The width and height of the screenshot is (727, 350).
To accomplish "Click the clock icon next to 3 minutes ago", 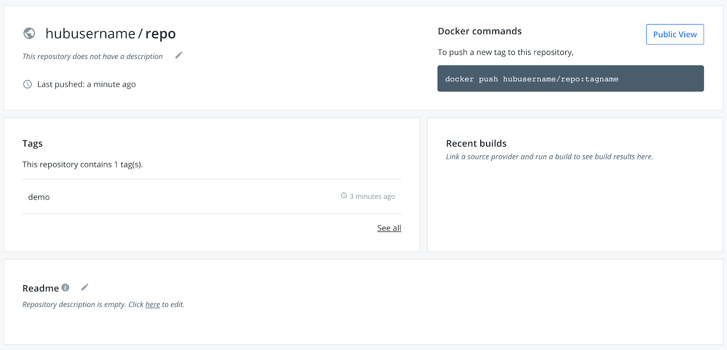I will tap(344, 196).
